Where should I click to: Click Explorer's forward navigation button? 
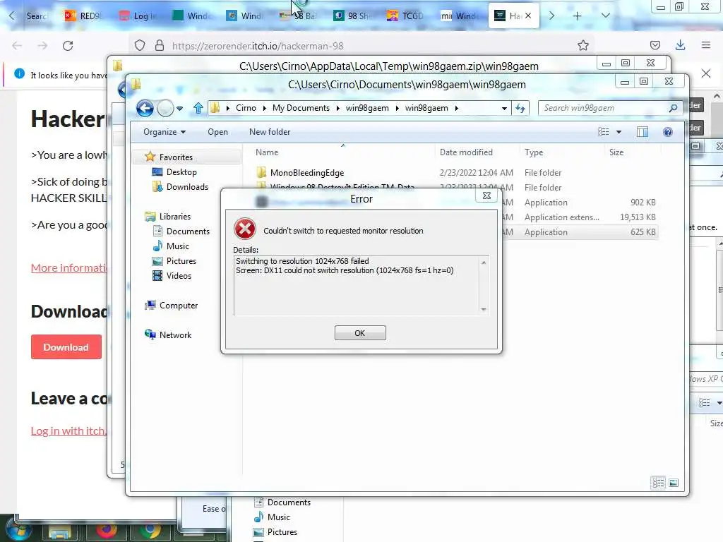[x=165, y=108]
